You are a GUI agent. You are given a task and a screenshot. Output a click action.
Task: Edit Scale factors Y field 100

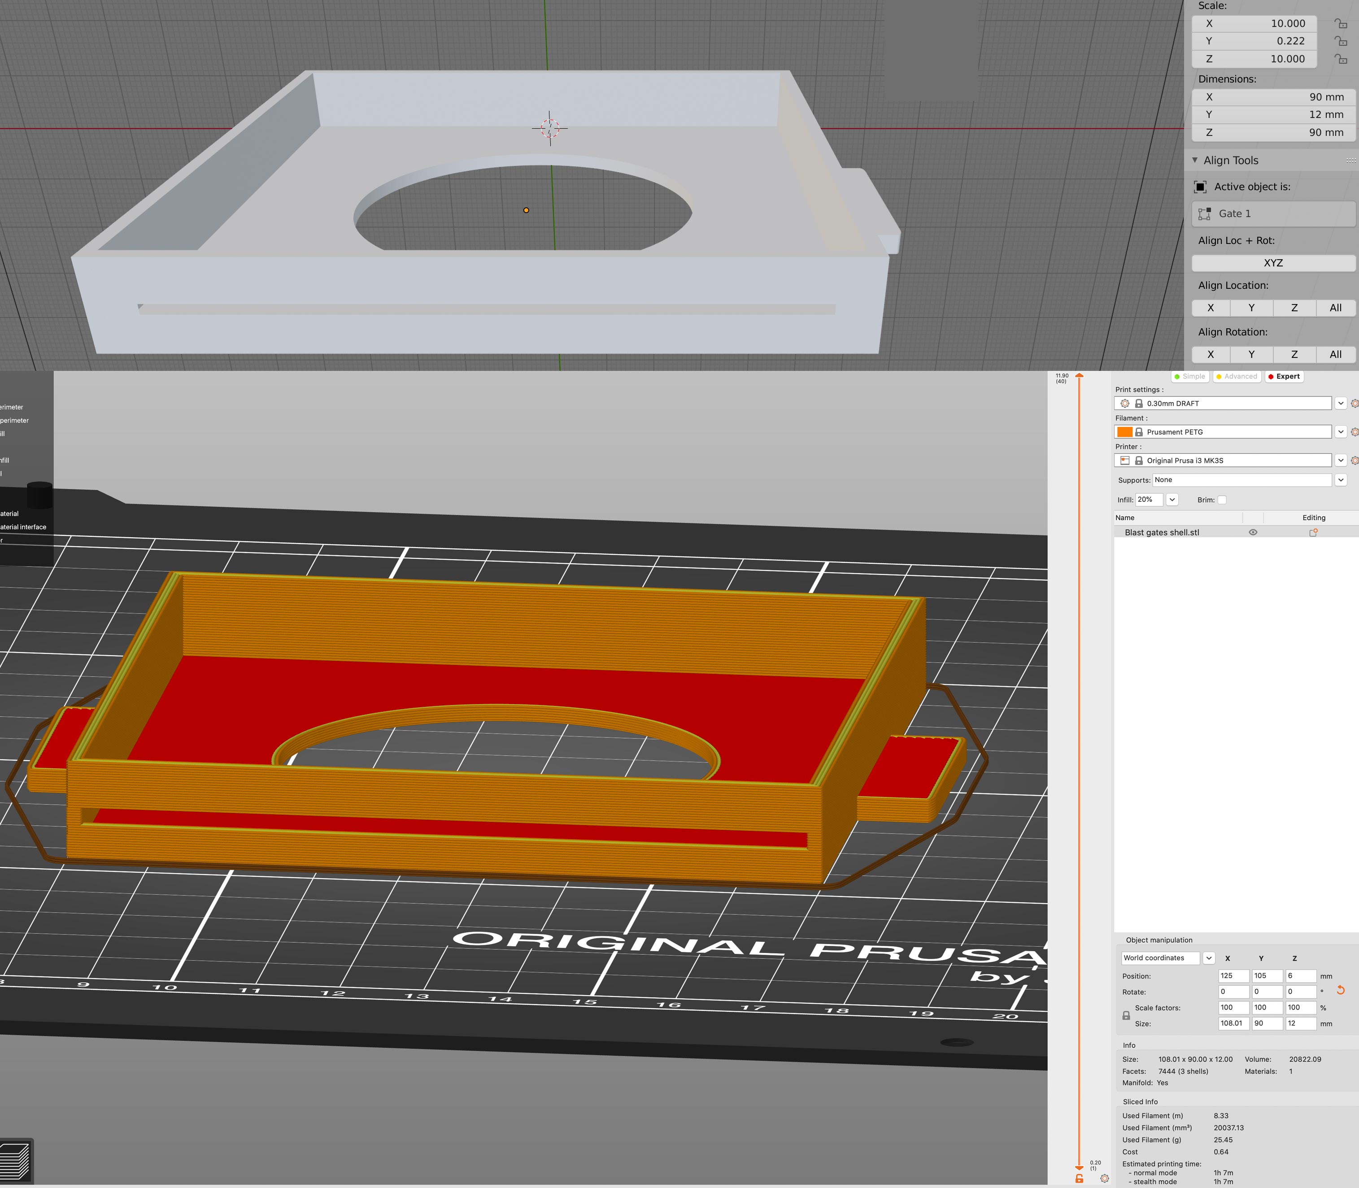pyautogui.click(x=1267, y=1008)
